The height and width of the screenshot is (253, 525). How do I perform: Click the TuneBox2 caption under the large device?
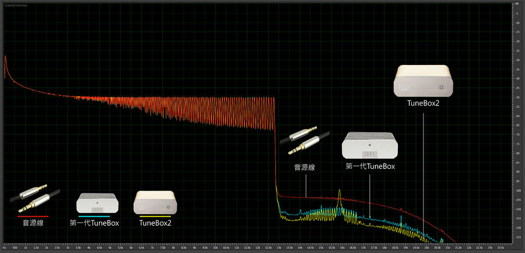point(423,103)
